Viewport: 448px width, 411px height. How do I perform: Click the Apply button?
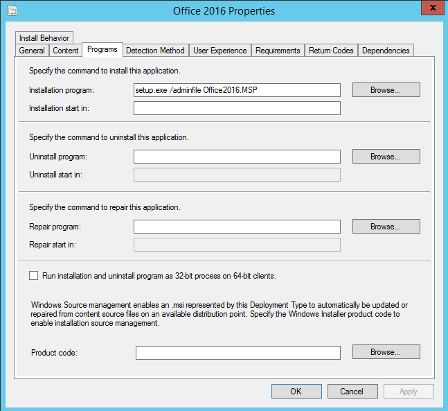pos(409,392)
